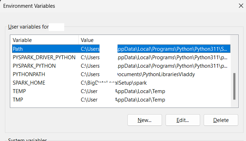Select the Path variable row

click(x=121, y=49)
